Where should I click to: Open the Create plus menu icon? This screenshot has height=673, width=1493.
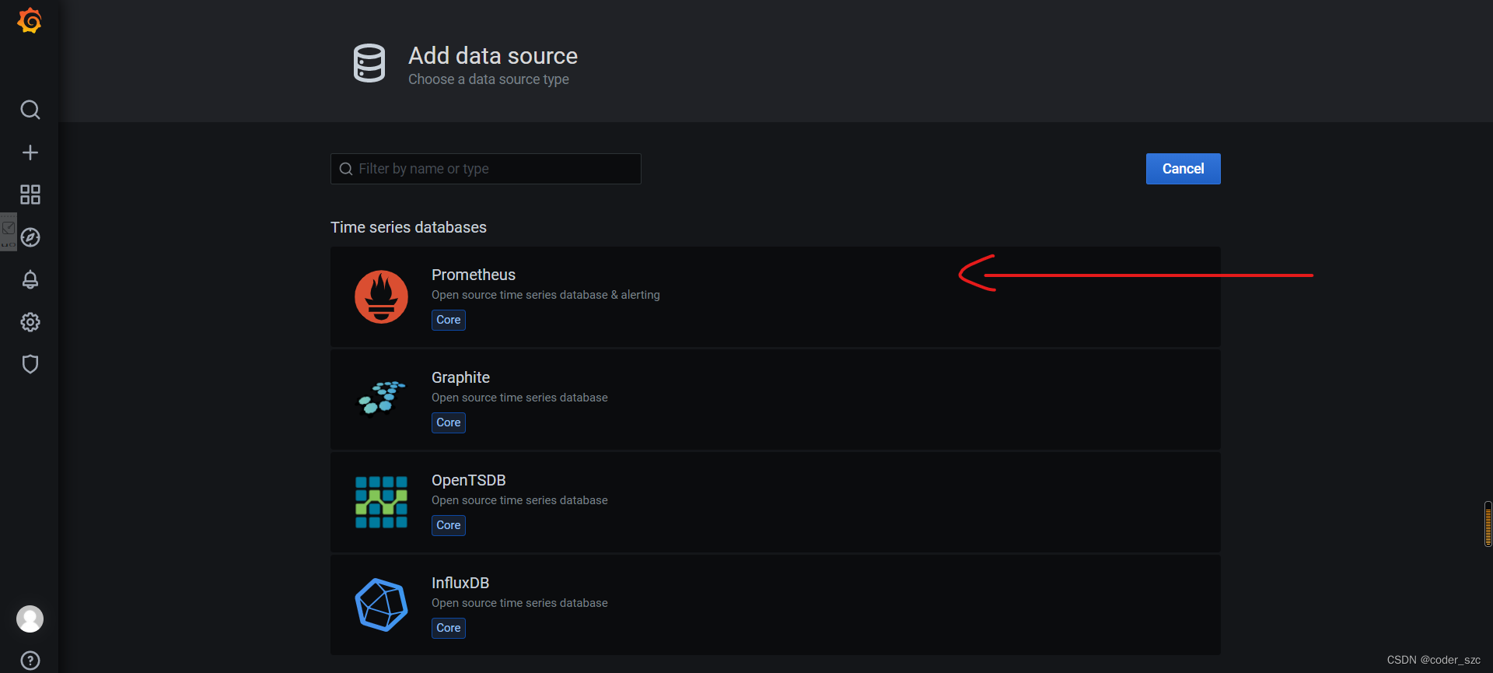tap(30, 152)
